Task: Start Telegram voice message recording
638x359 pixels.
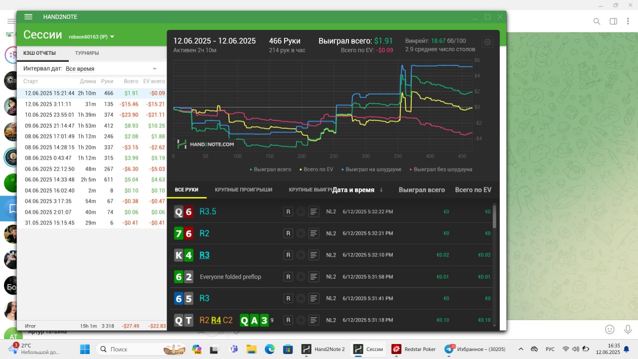Action: [628, 330]
